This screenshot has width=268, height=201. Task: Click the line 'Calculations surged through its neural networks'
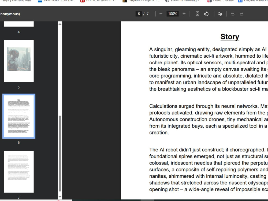pyautogui.click(x=209, y=106)
